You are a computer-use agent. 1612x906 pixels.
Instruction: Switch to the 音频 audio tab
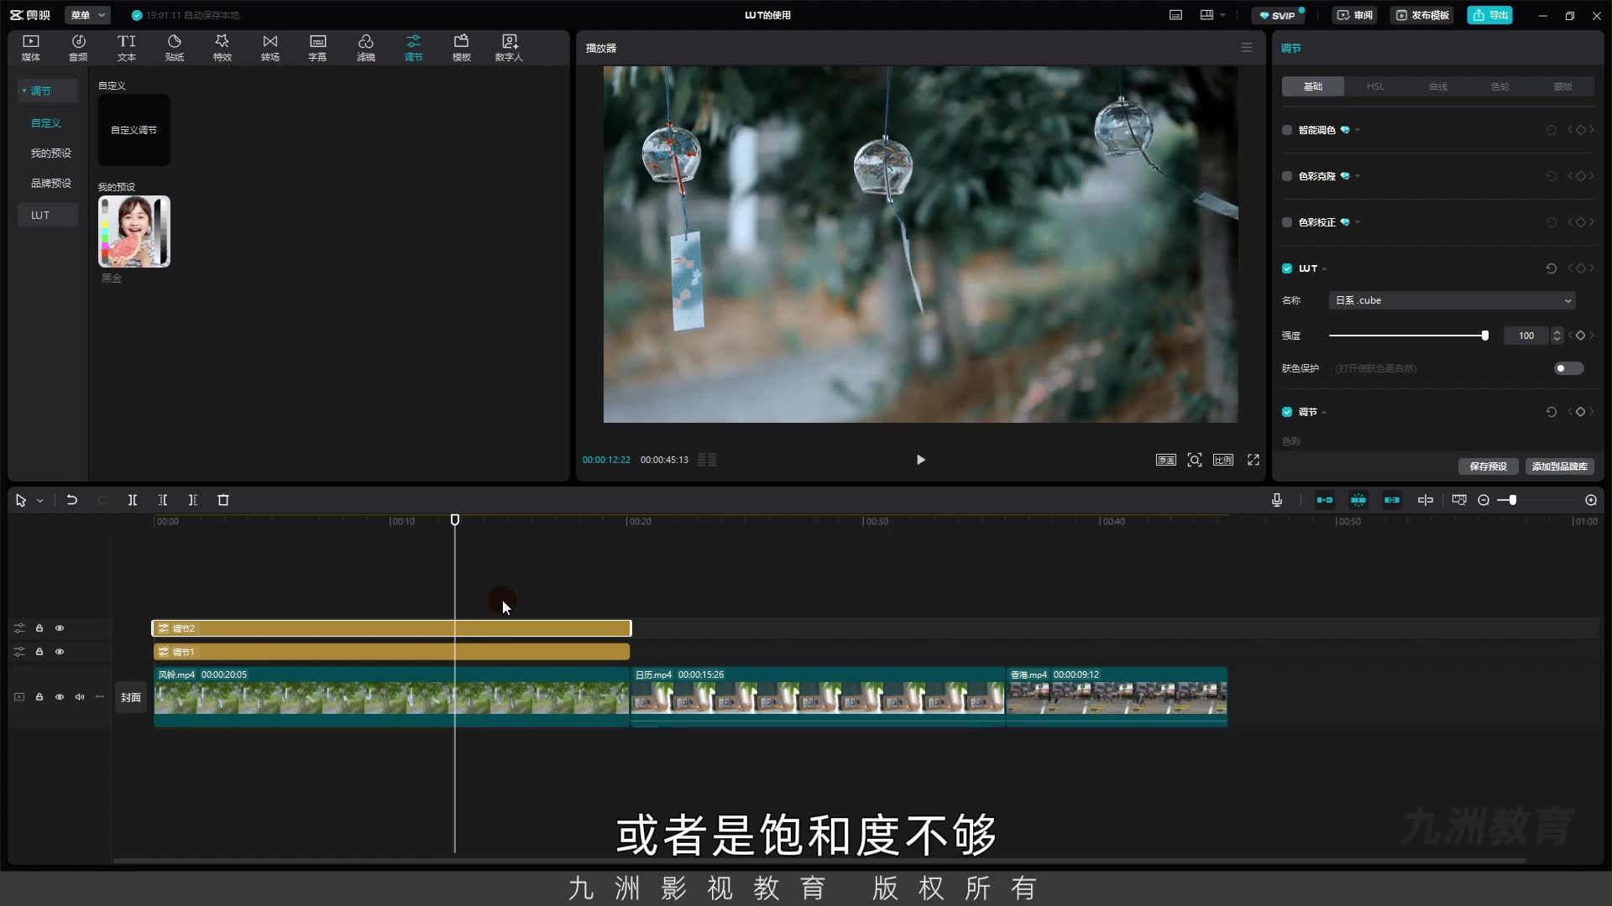click(x=78, y=48)
